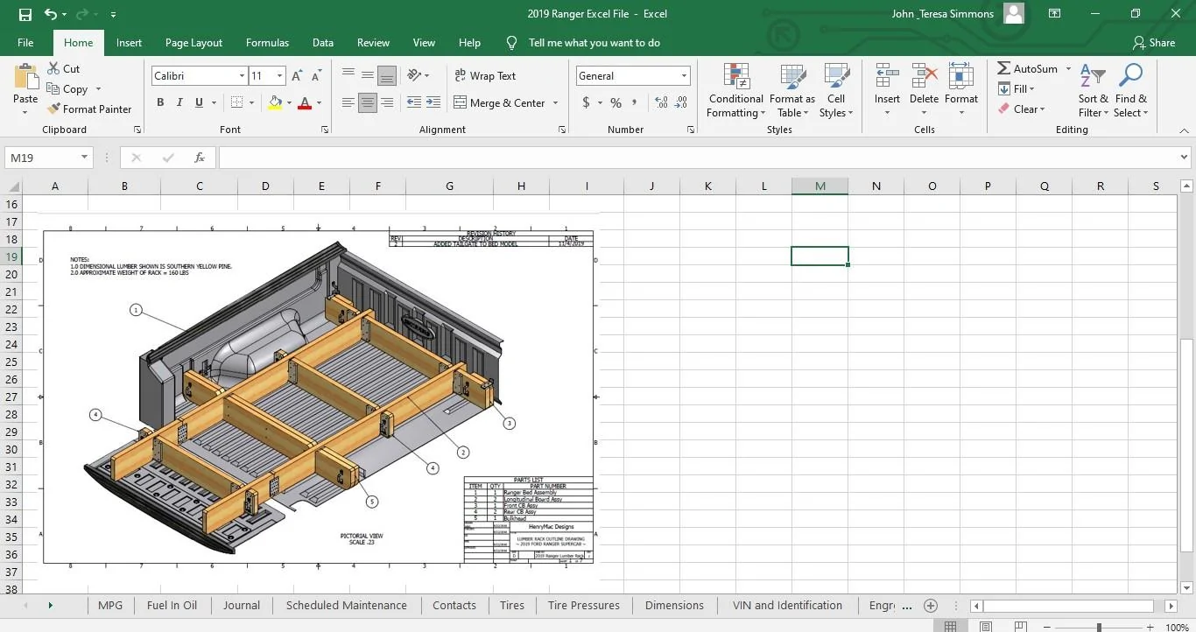Expand the Name Box dropdown arrow

click(85, 158)
